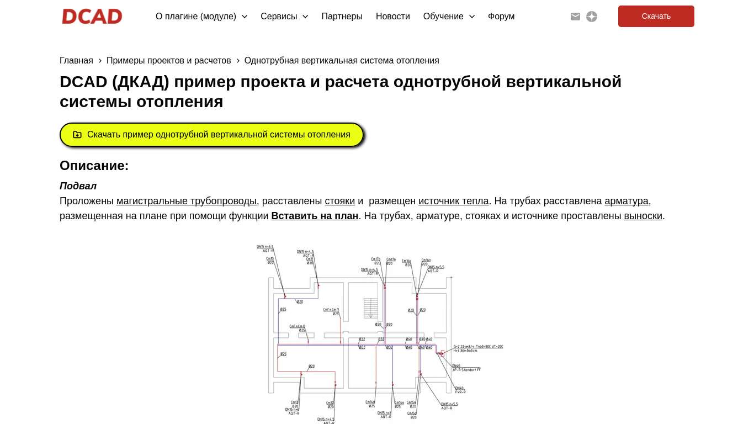Click the red «Скачать» button
754x424 pixels.
coord(656,17)
